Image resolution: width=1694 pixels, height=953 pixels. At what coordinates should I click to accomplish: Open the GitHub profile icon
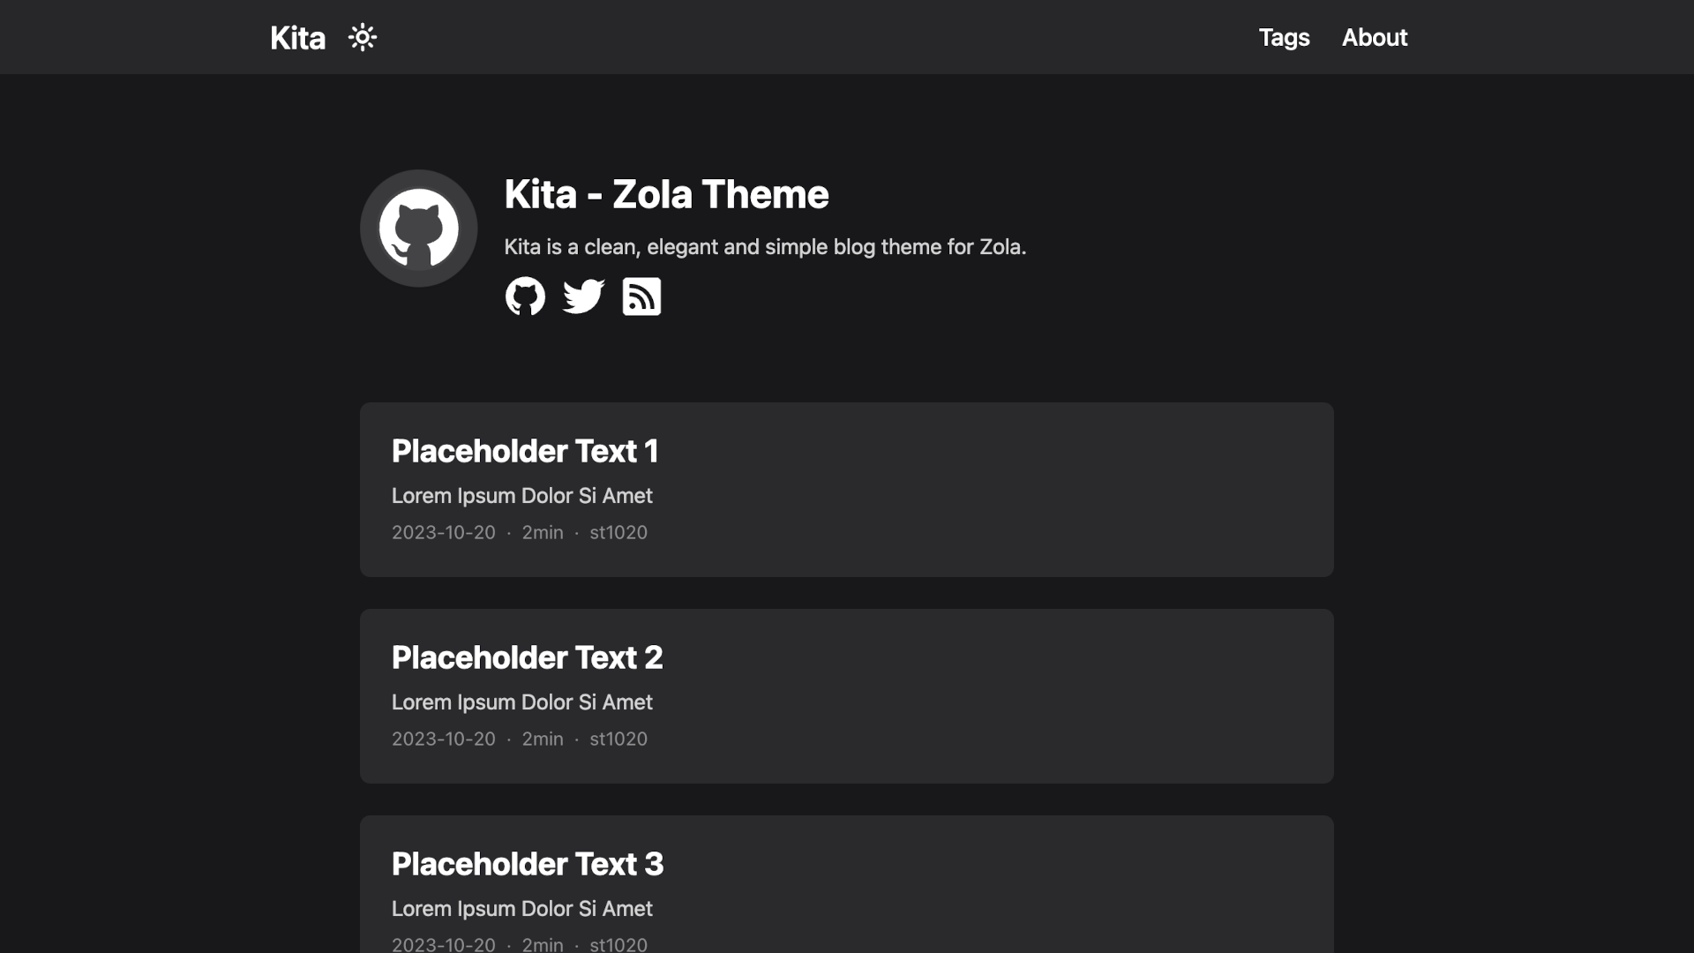[525, 296]
